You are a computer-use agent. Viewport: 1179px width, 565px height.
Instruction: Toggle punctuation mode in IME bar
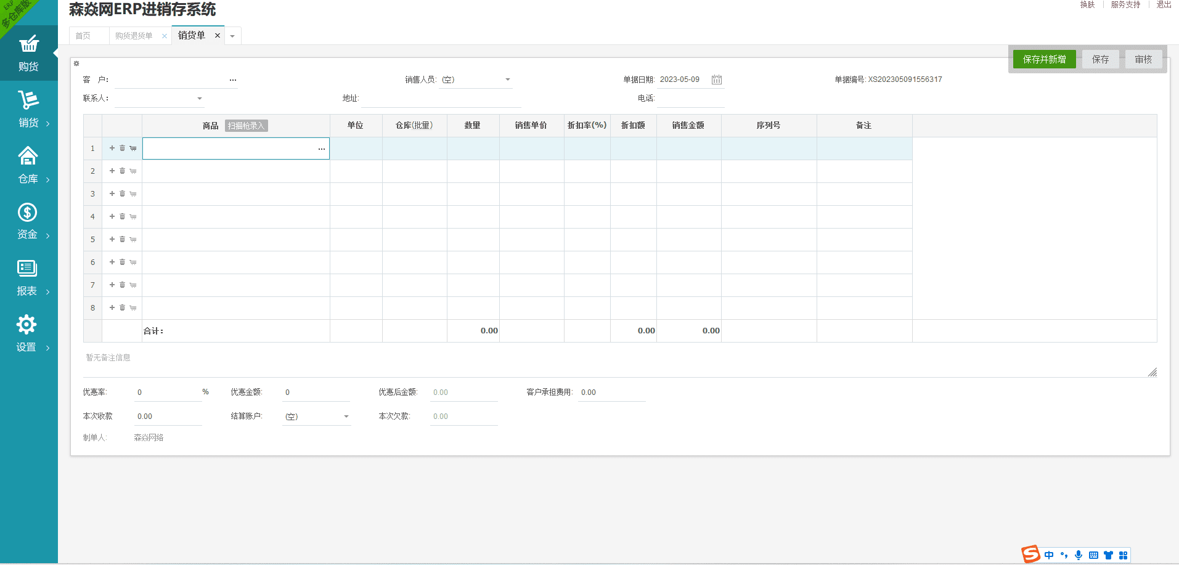(x=1064, y=555)
